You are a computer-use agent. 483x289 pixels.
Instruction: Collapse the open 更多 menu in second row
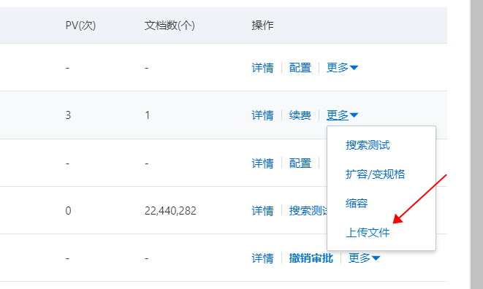(x=342, y=115)
